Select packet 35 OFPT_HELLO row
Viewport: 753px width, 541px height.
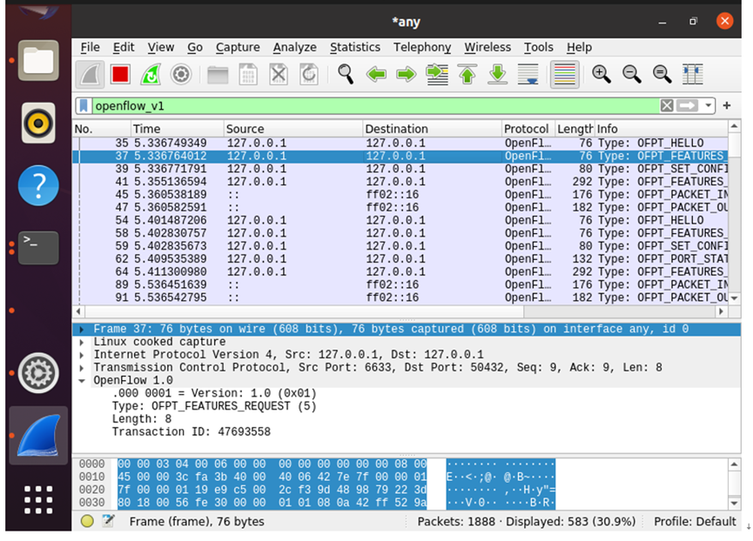point(400,143)
